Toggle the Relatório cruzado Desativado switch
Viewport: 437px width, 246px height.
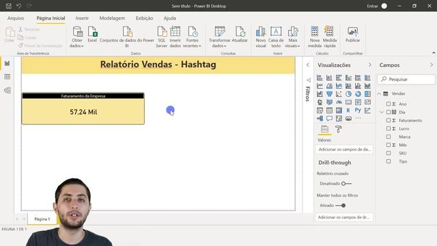click(346, 184)
